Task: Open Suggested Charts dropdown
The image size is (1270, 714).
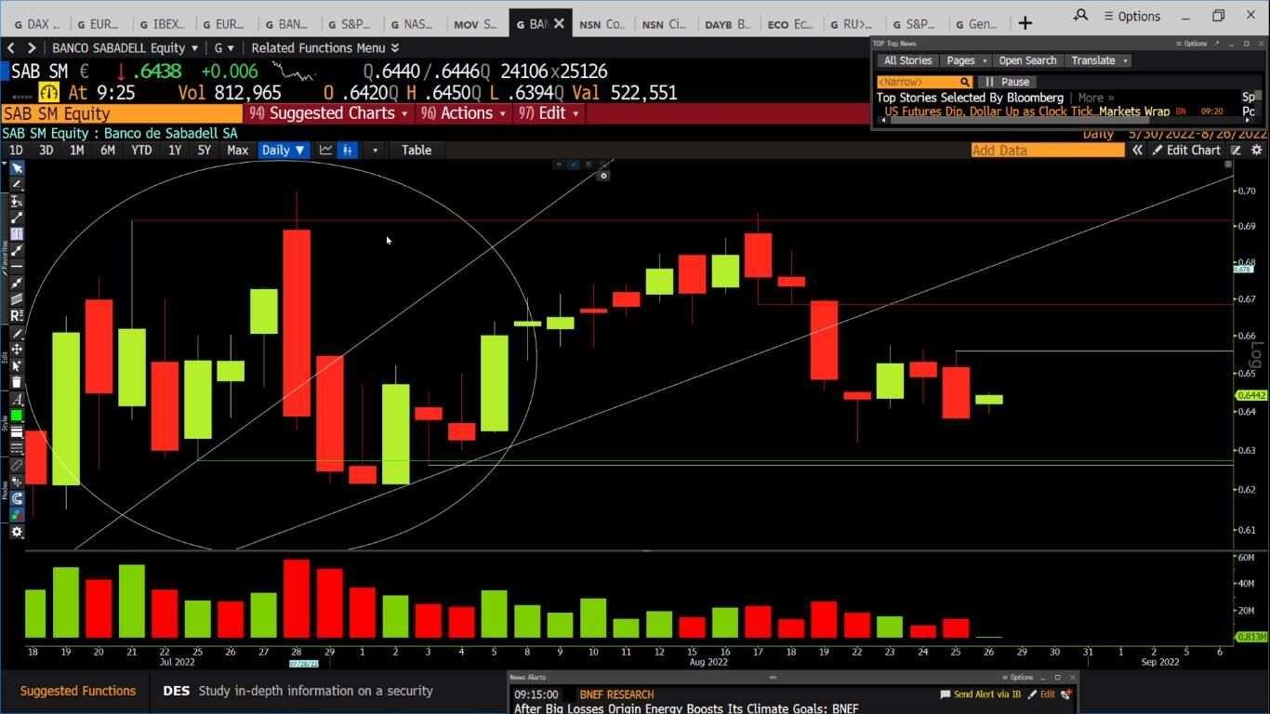Action: coord(330,113)
